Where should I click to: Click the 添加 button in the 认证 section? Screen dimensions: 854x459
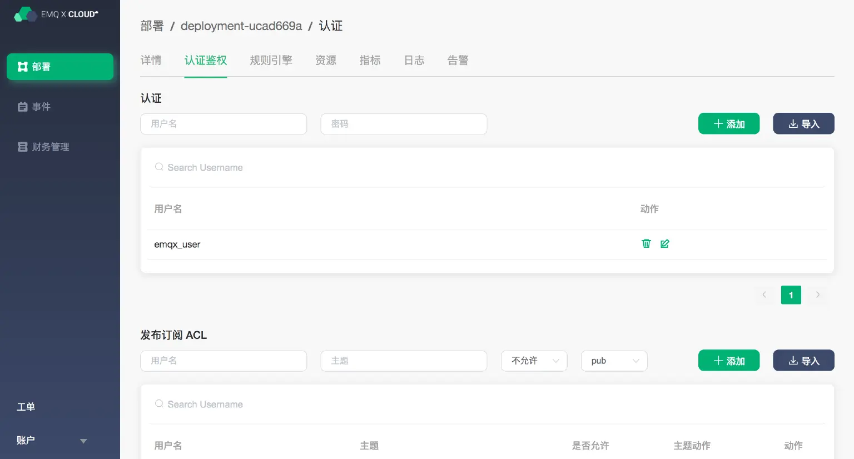tap(728, 123)
